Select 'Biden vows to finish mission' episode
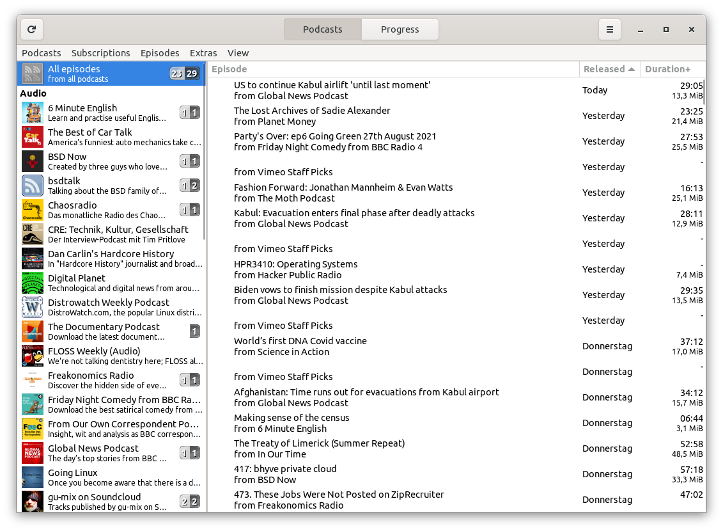The image size is (723, 531). pyautogui.click(x=456, y=296)
